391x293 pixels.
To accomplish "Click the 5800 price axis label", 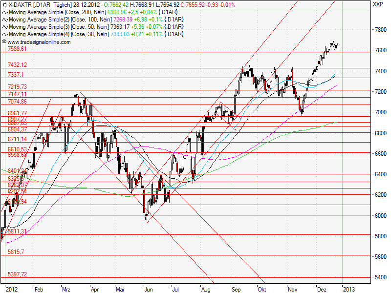I will coord(381,236).
